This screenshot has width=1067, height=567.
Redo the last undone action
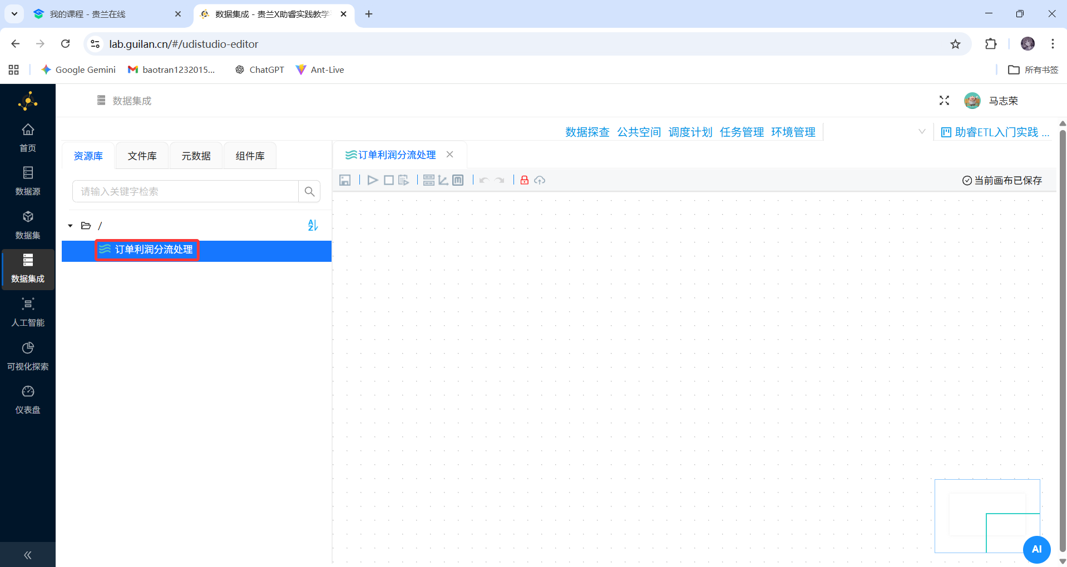pyautogui.click(x=499, y=180)
